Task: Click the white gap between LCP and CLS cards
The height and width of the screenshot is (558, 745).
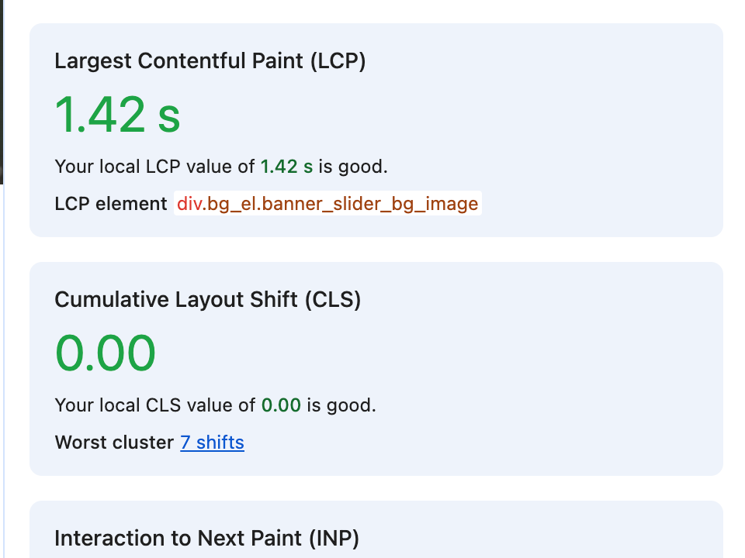Action: click(x=372, y=250)
